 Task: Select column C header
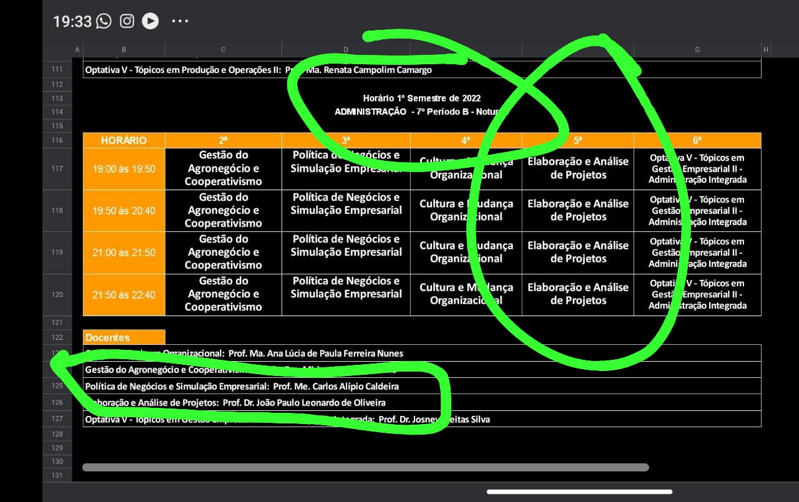[x=223, y=50]
